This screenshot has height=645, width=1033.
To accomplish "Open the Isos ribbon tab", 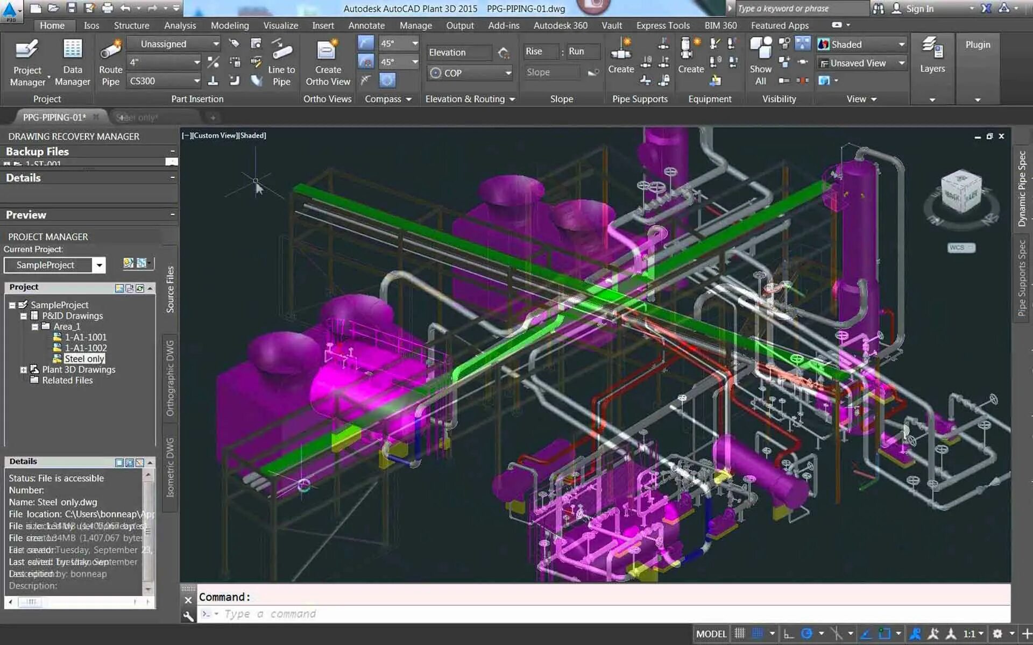I will pyautogui.click(x=91, y=25).
